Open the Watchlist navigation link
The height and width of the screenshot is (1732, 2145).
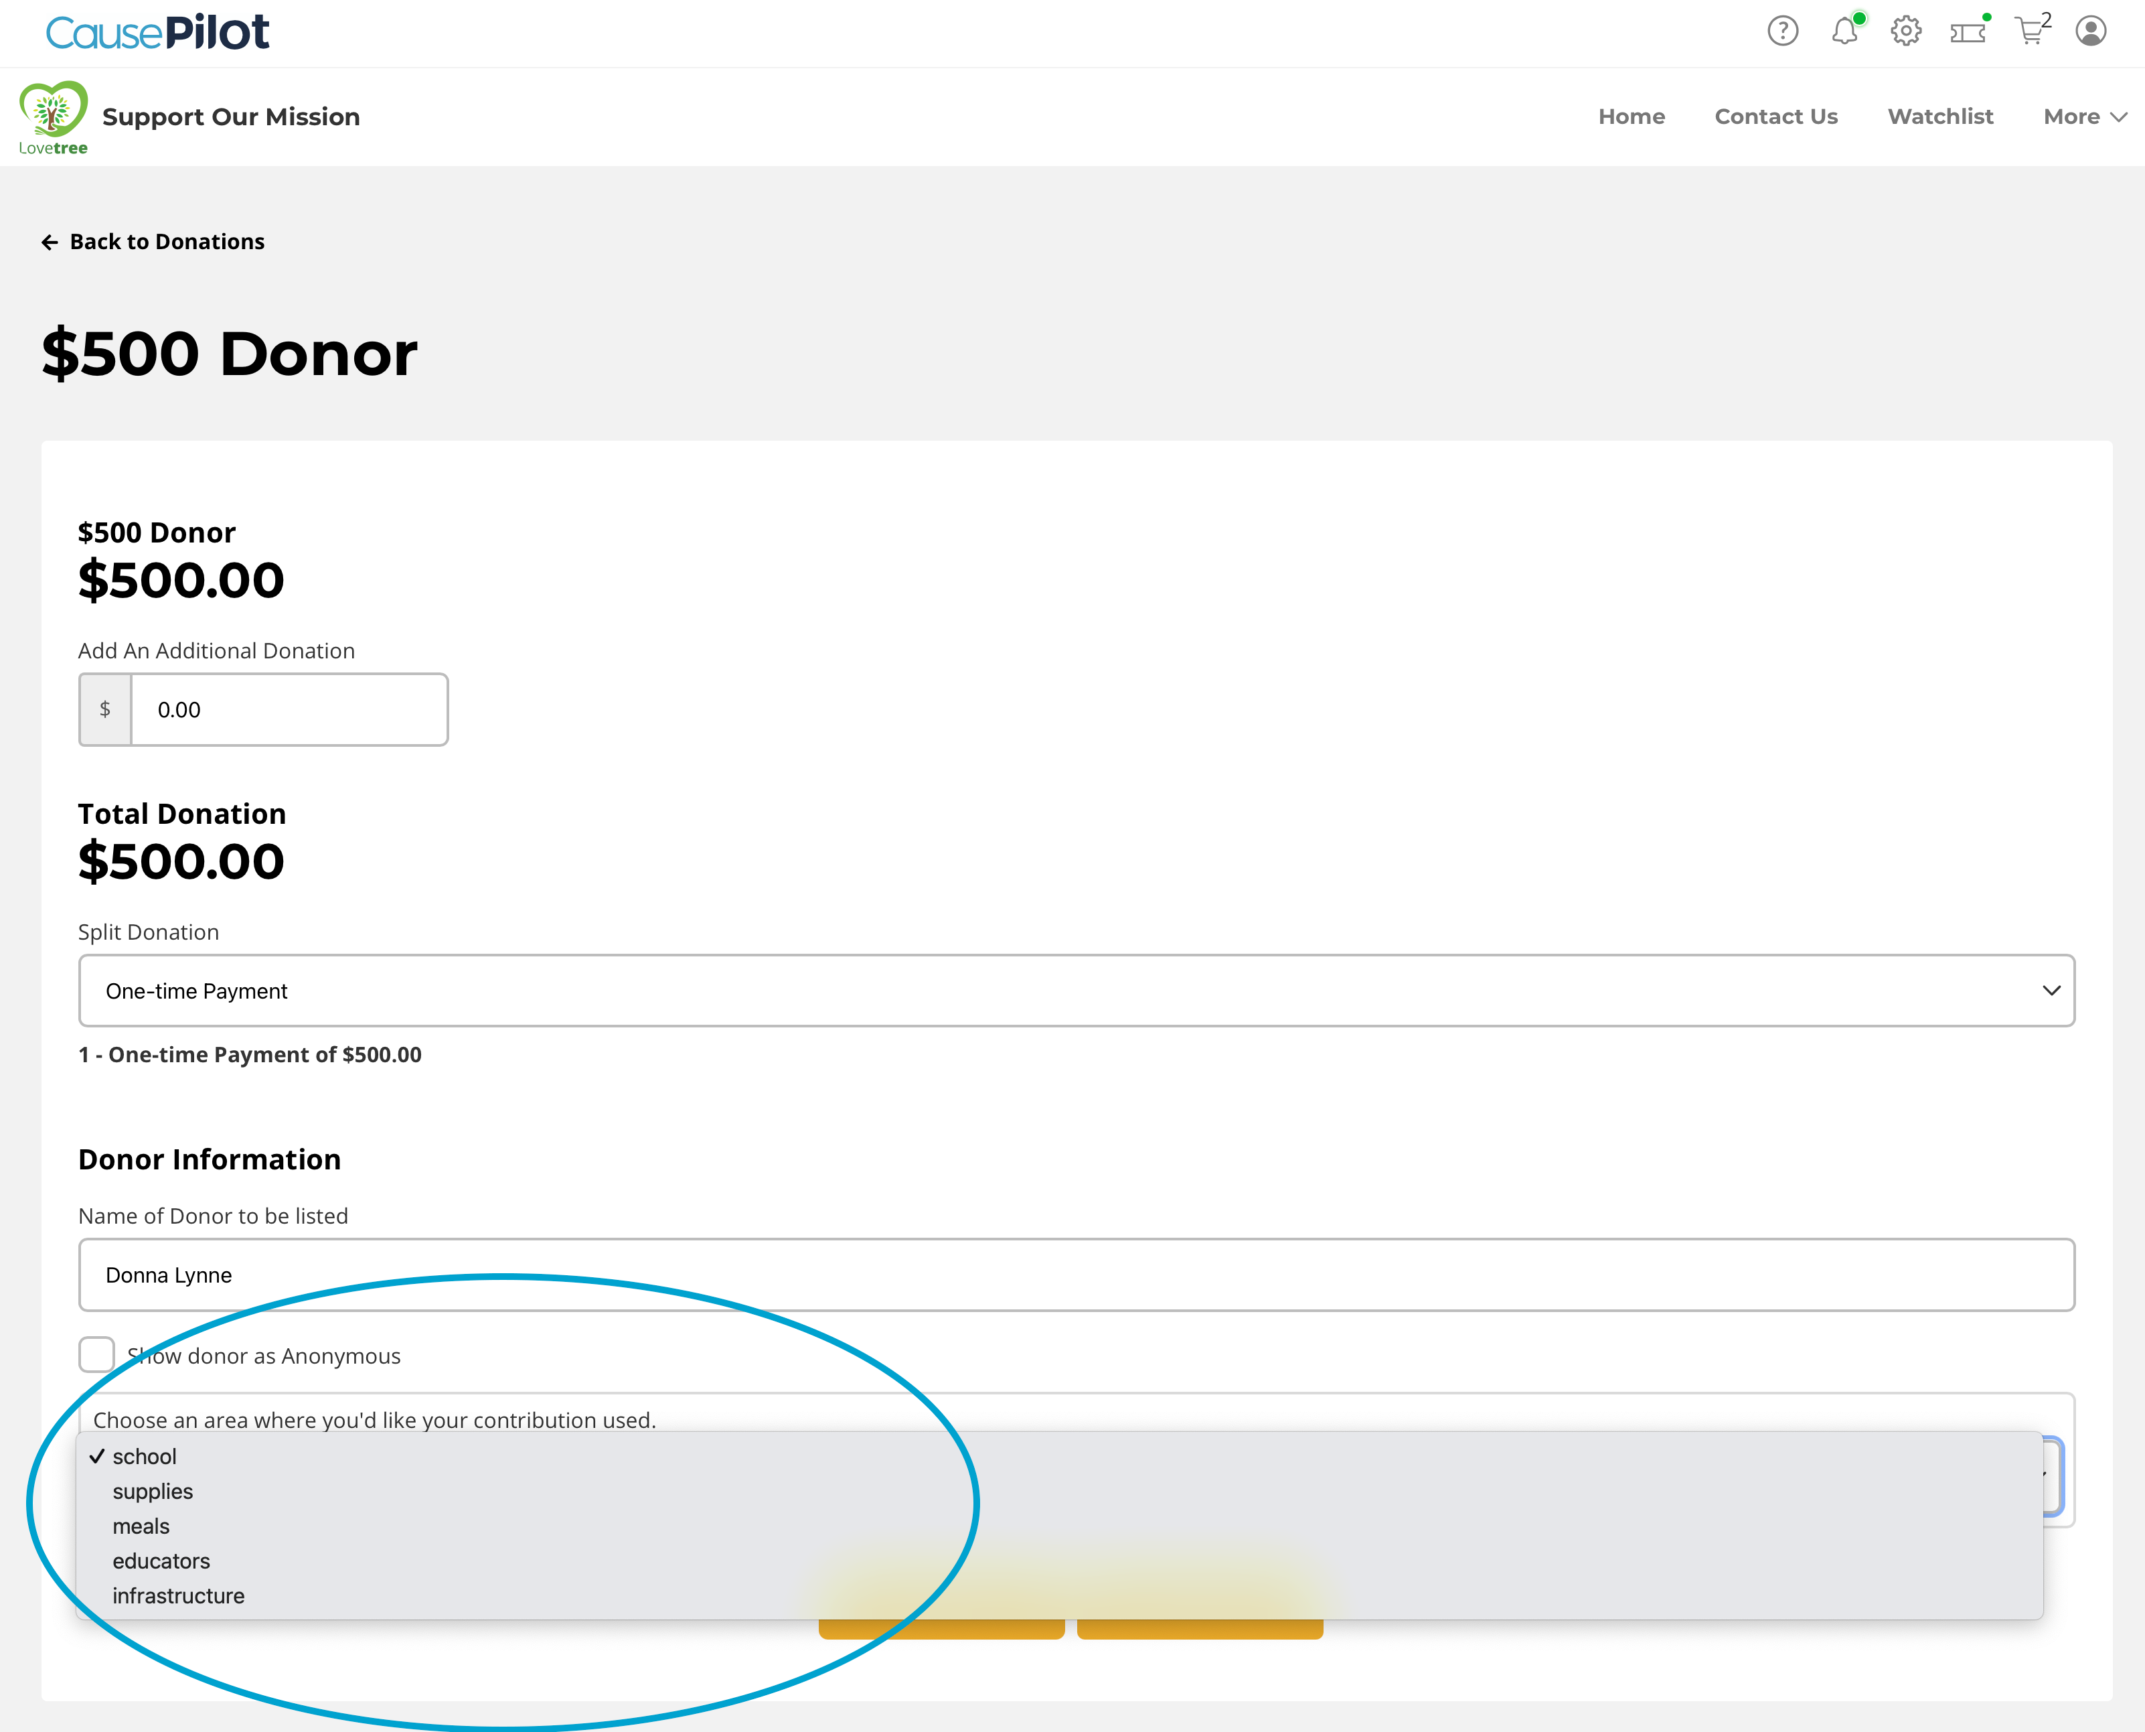1939,117
